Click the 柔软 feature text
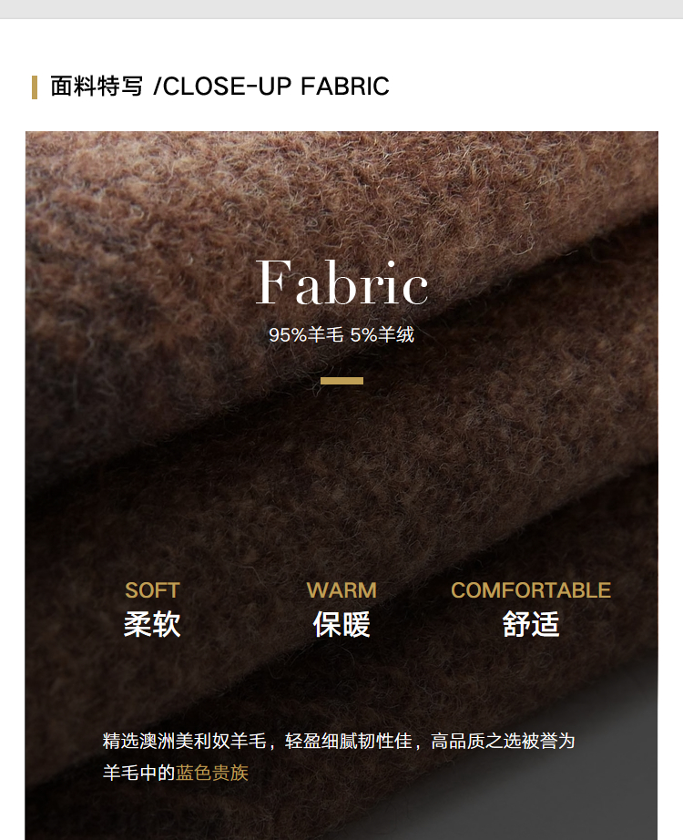The height and width of the screenshot is (840, 683). 152,624
